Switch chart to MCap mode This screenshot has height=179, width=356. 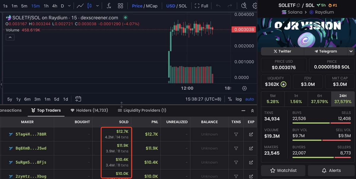click(152, 6)
